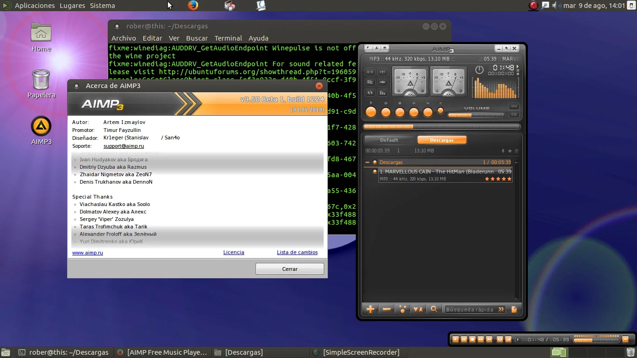This screenshot has height=358, width=637.
Task: Open the Buscar menu in terminal
Action: click(x=197, y=38)
